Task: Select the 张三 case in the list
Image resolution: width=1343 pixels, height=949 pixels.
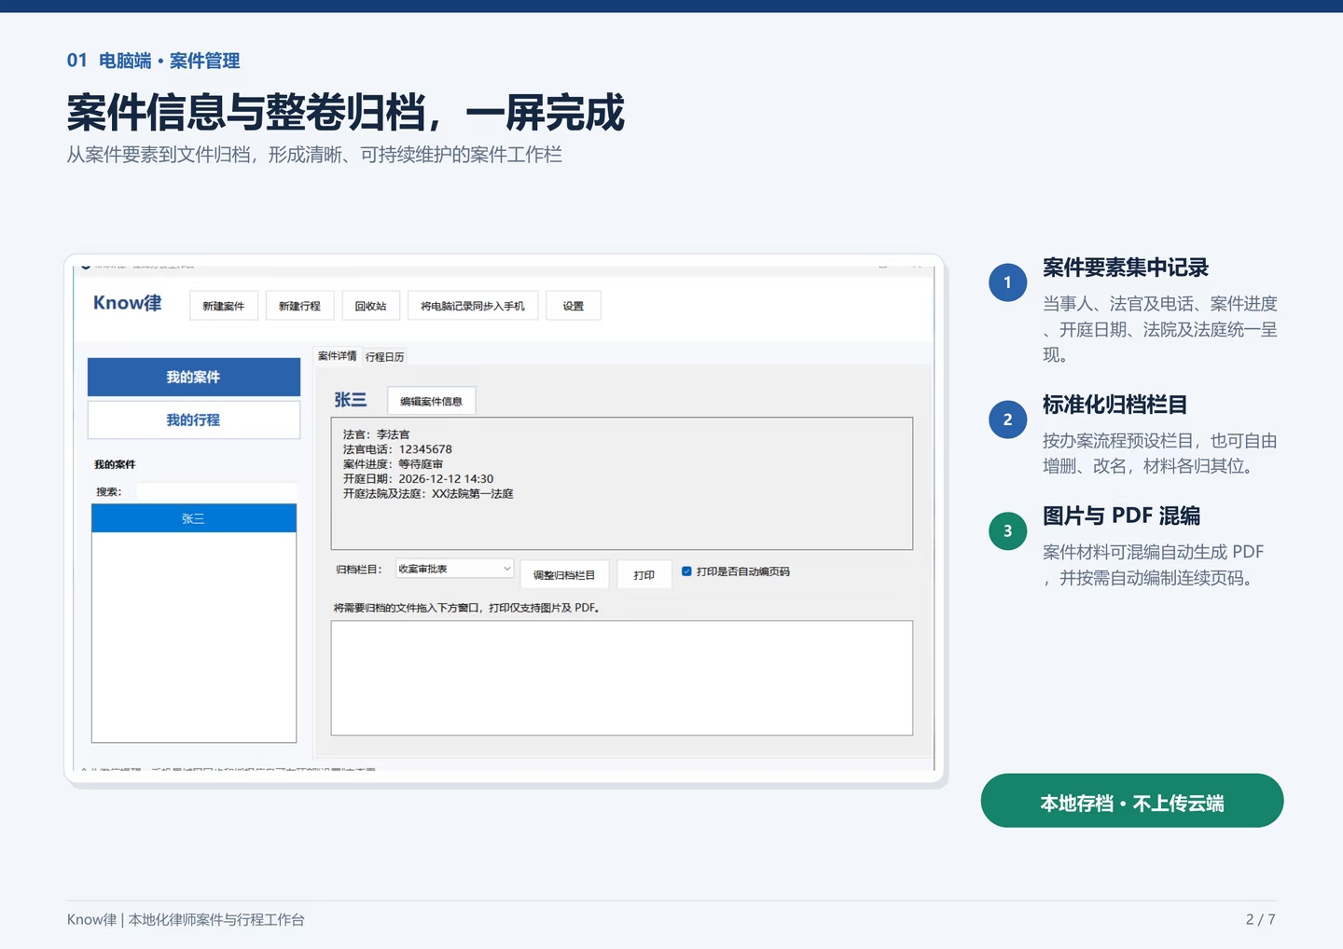Action: (x=194, y=518)
